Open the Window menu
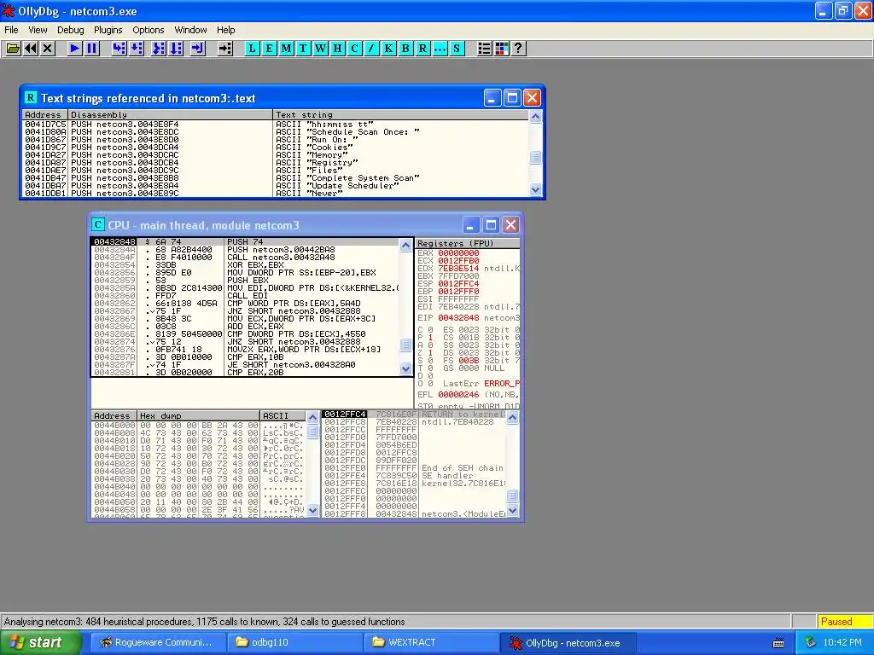874x655 pixels. coord(190,30)
